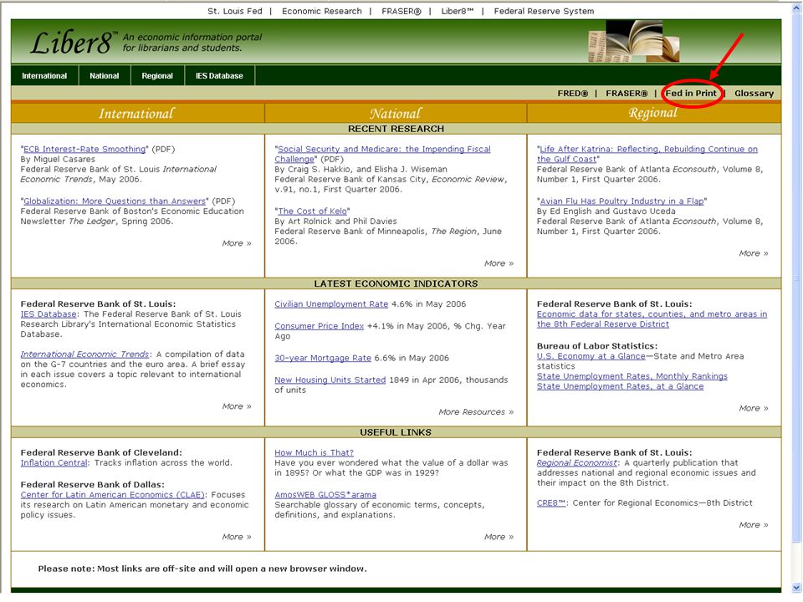
Task: Open the Regional navigation tab
Action: click(x=157, y=76)
